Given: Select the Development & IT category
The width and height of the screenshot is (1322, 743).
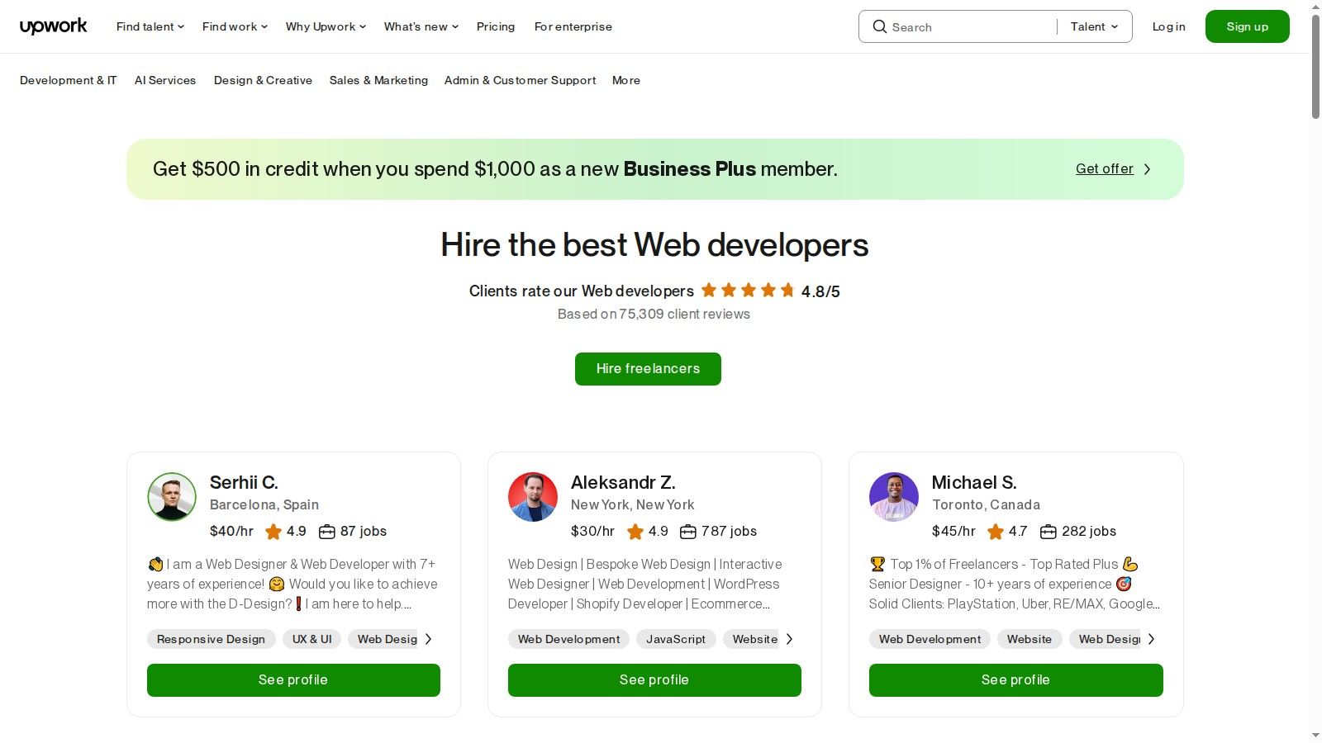Looking at the screenshot, I should coord(69,80).
